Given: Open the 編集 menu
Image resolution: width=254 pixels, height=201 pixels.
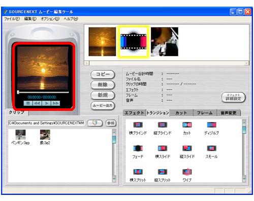Looking at the screenshot, I should tap(30, 19).
